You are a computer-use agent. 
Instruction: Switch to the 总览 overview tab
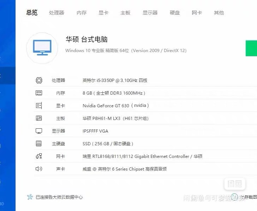32,13
